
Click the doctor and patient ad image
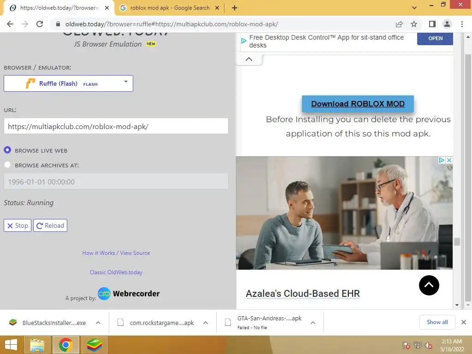tap(344, 213)
